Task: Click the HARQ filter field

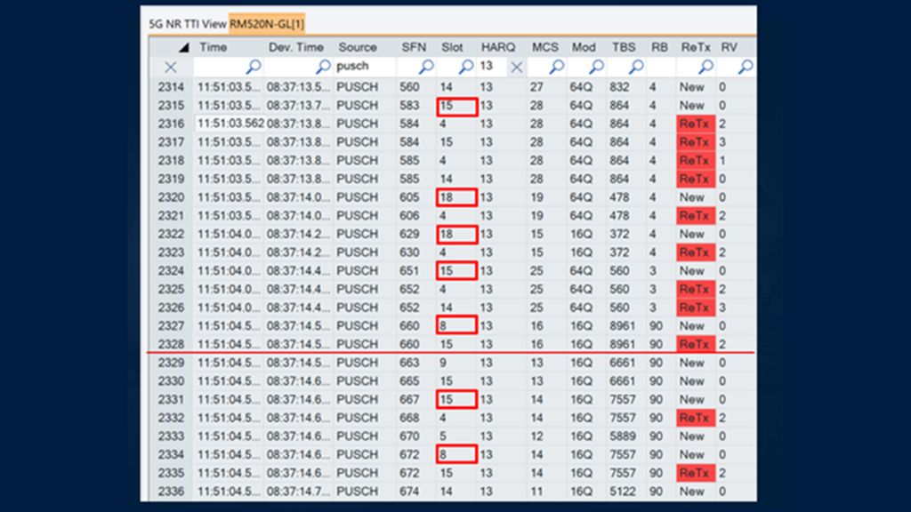Action: pyautogui.click(x=491, y=67)
